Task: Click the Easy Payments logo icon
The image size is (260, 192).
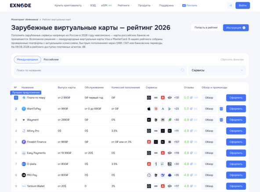Action: 24,153
